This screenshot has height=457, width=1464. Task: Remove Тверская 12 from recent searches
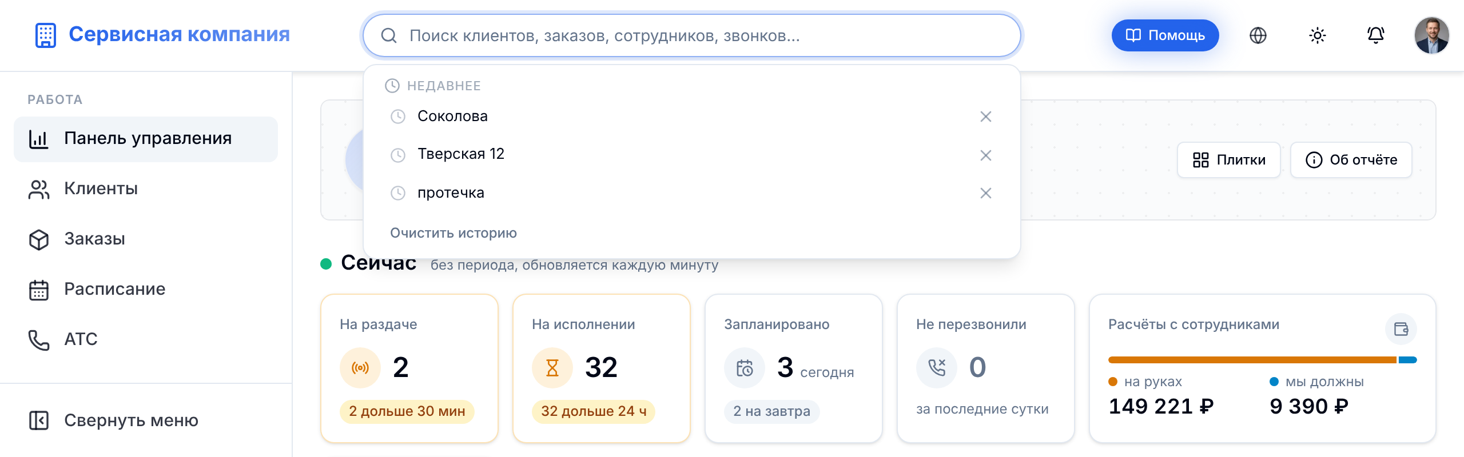pos(986,155)
